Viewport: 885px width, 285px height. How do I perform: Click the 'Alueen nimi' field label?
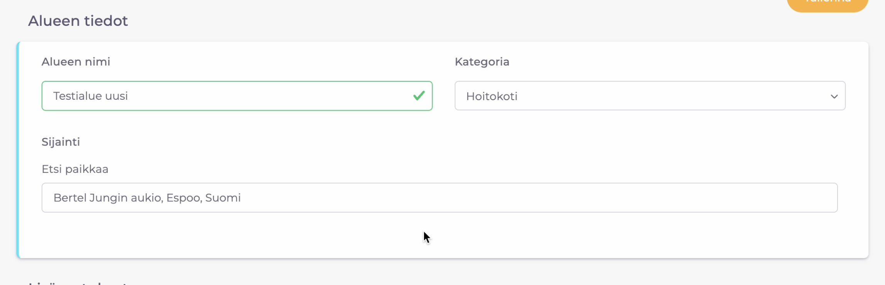[x=76, y=62]
